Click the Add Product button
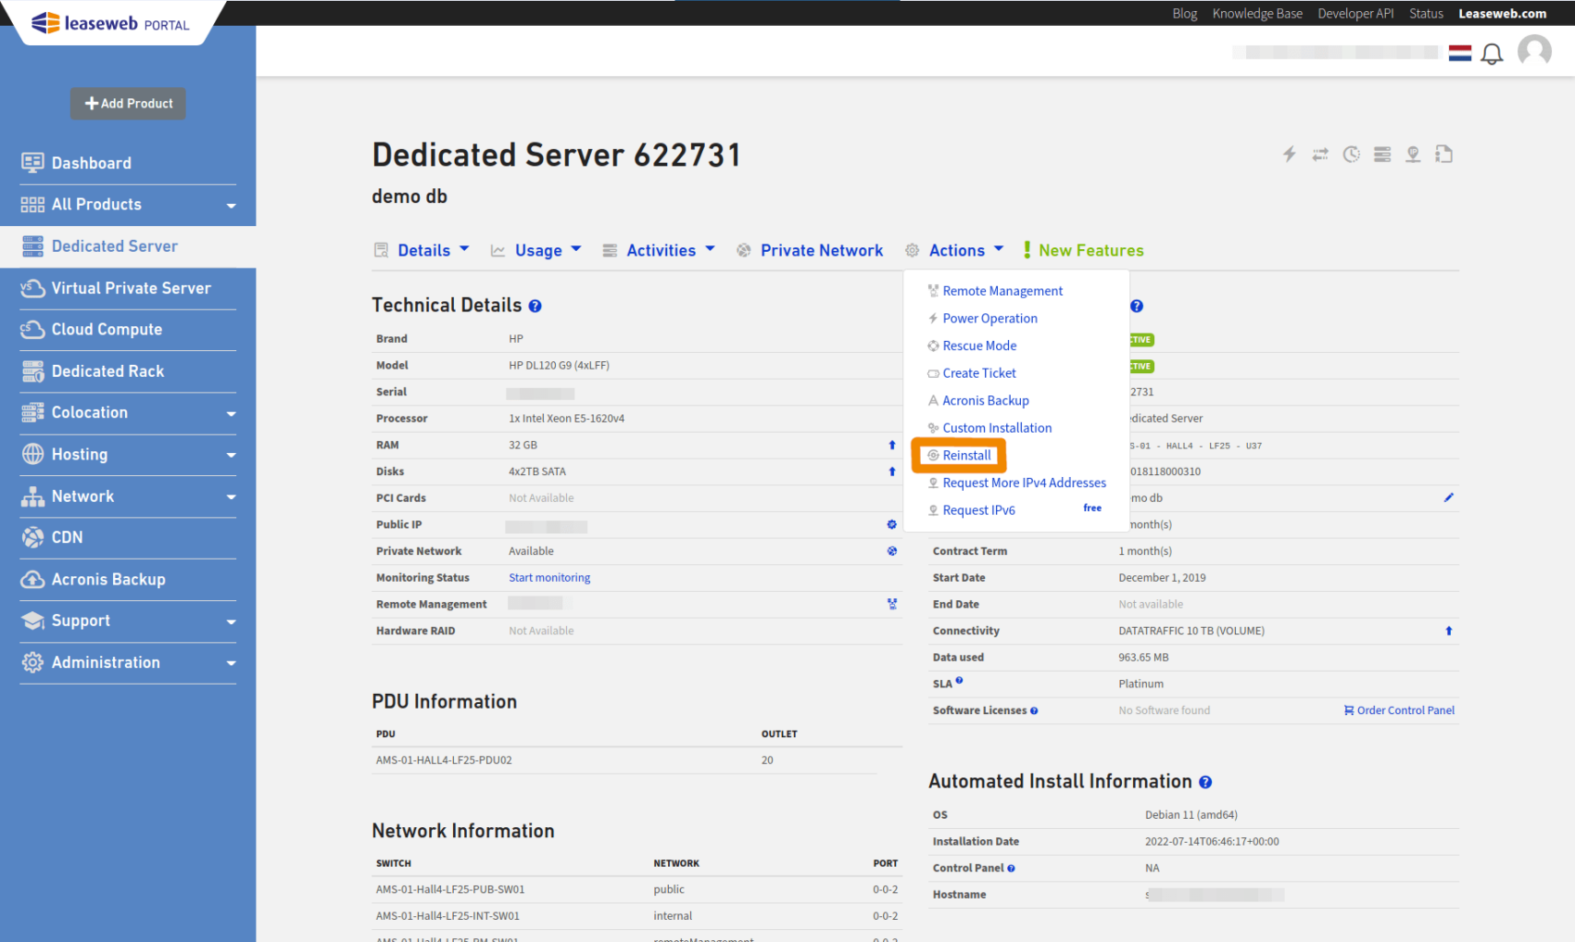This screenshot has width=1575, height=942. coord(127,103)
